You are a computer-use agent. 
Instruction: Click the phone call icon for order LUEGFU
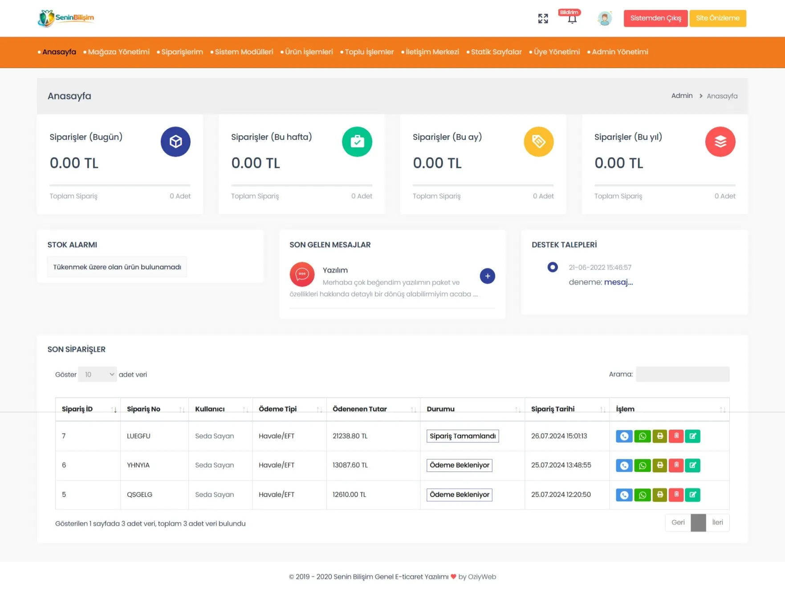pyautogui.click(x=624, y=436)
